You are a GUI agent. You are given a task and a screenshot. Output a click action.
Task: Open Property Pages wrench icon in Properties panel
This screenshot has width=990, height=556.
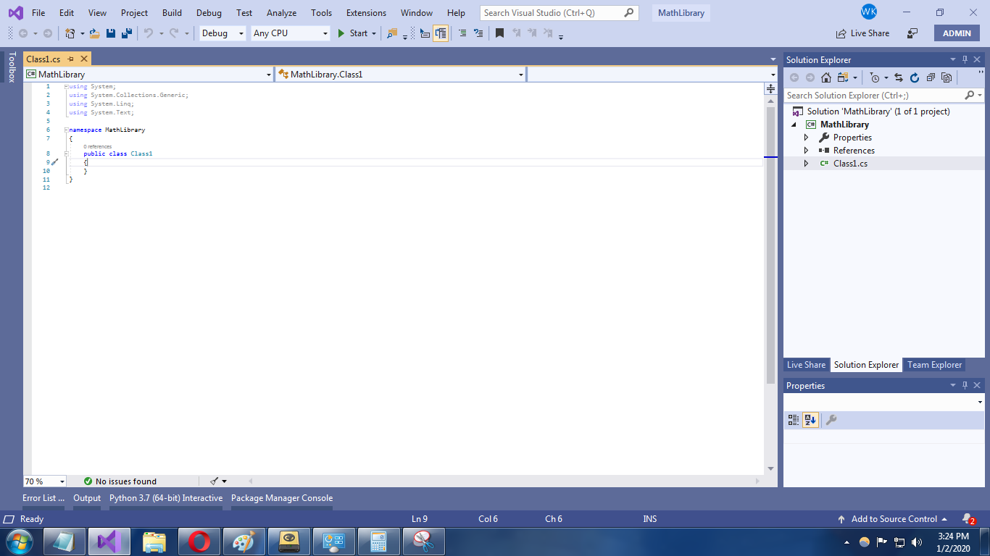tap(831, 420)
